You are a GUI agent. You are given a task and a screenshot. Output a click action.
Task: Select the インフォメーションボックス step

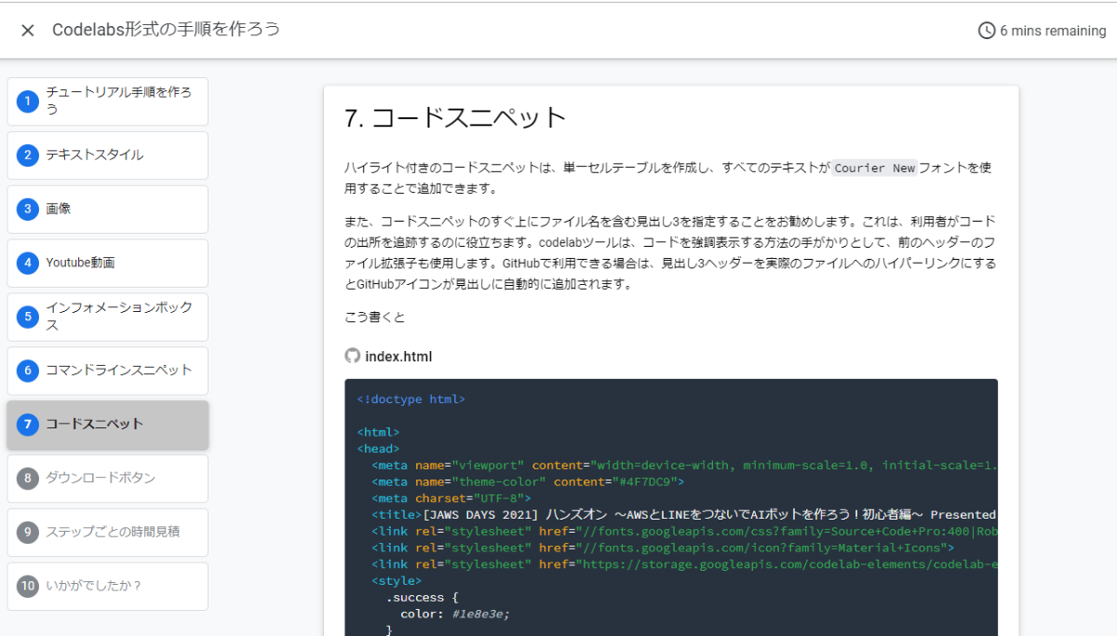[108, 317]
